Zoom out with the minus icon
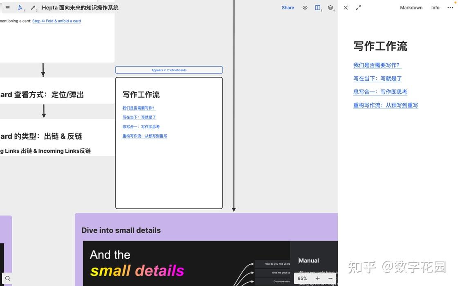This screenshot has height=286, width=458. coord(330,278)
